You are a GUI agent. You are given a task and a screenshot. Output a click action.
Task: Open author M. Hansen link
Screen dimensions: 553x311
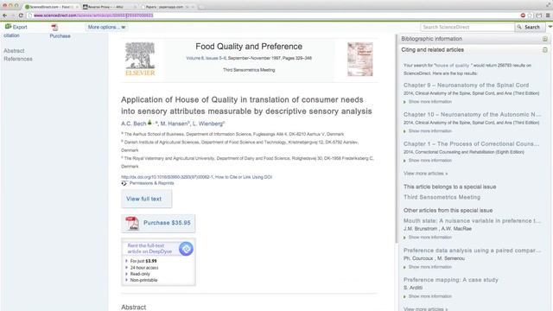(175, 124)
